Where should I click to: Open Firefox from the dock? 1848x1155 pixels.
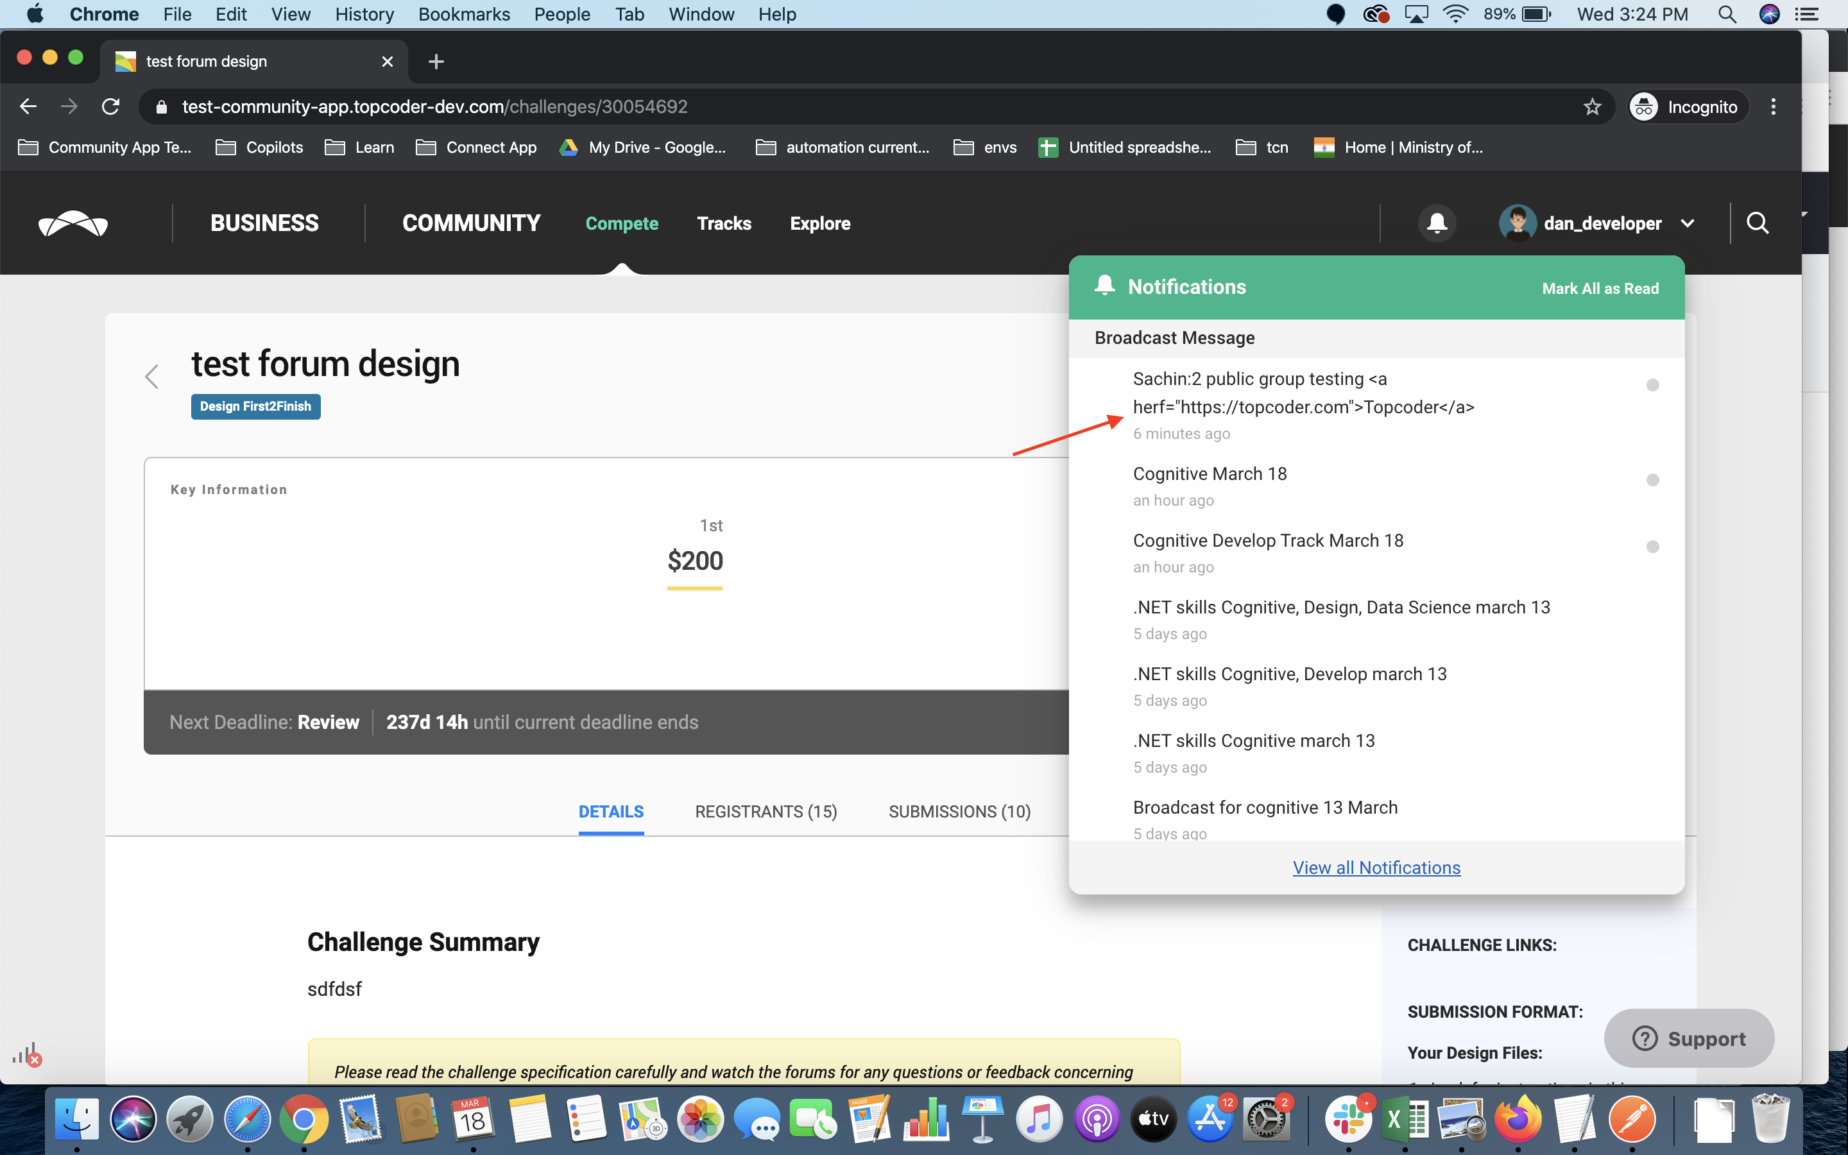click(1518, 1119)
